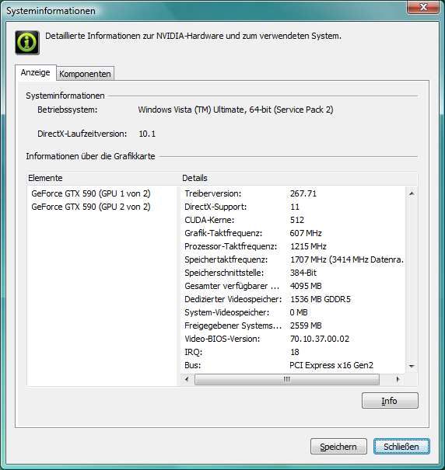Click the Schließen button
445x470 pixels.
(401, 447)
